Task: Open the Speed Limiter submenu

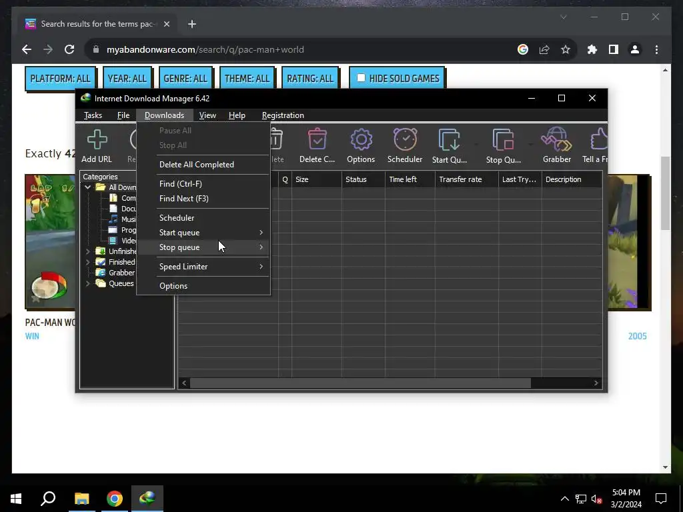Action: tap(203, 267)
